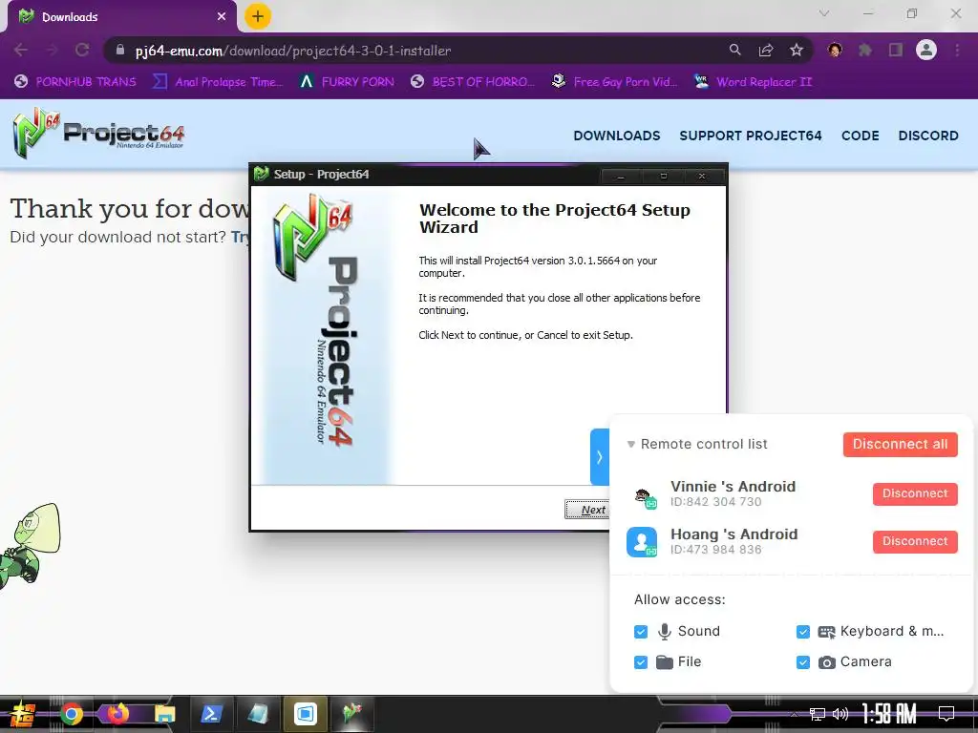Click the Project64 website logo
Screen dimensions: 978x733
[x=98, y=133]
